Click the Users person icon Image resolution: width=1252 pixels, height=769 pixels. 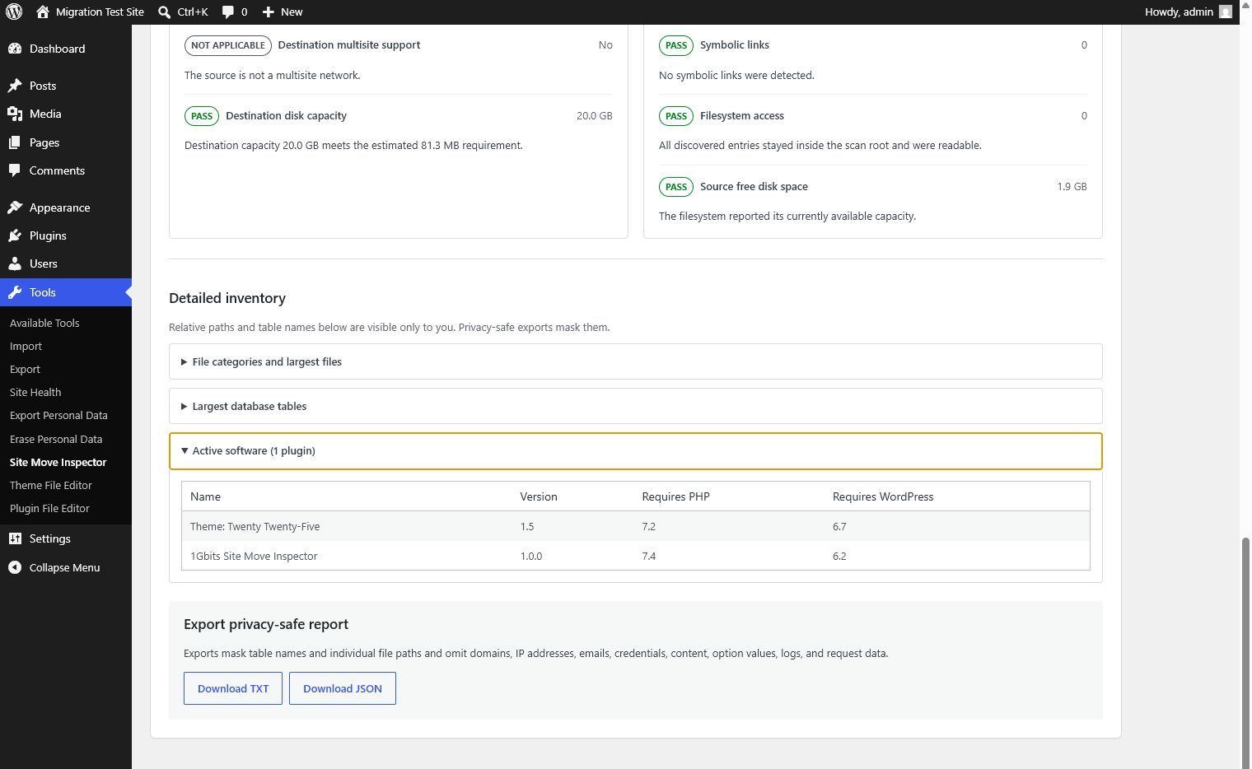(15, 263)
